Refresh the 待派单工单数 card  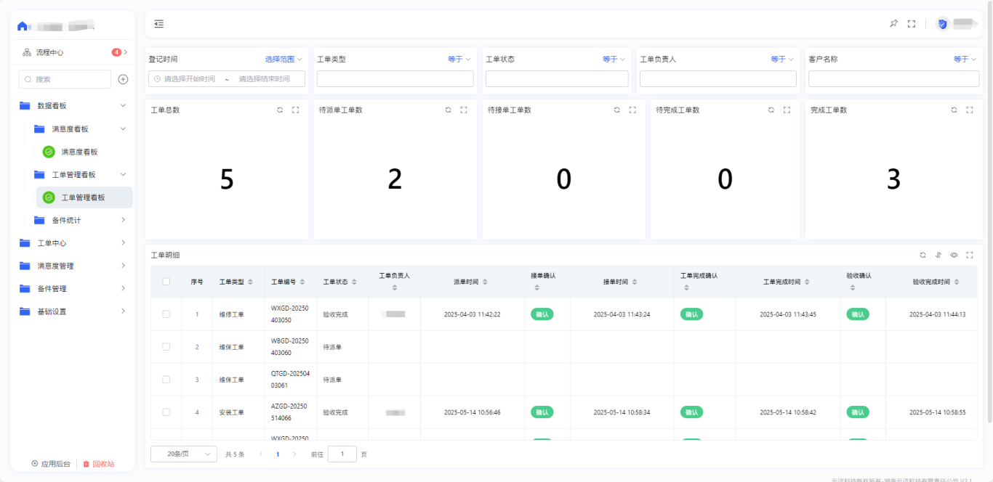(x=449, y=110)
